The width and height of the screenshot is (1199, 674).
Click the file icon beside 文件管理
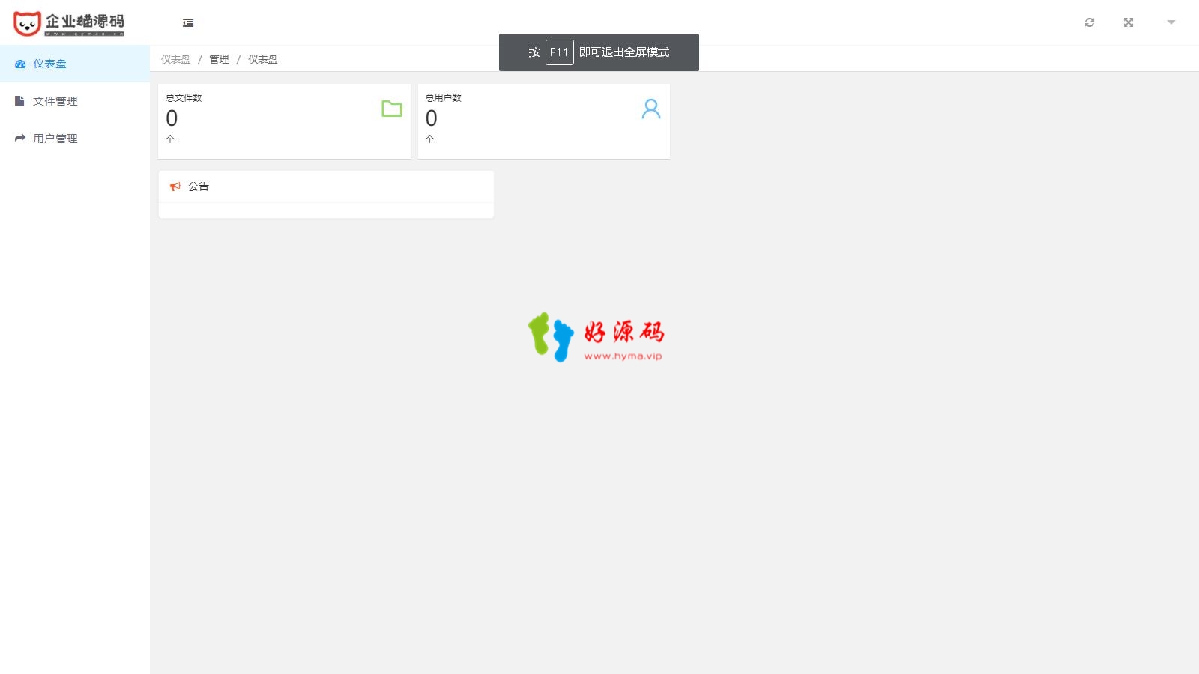pos(19,101)
